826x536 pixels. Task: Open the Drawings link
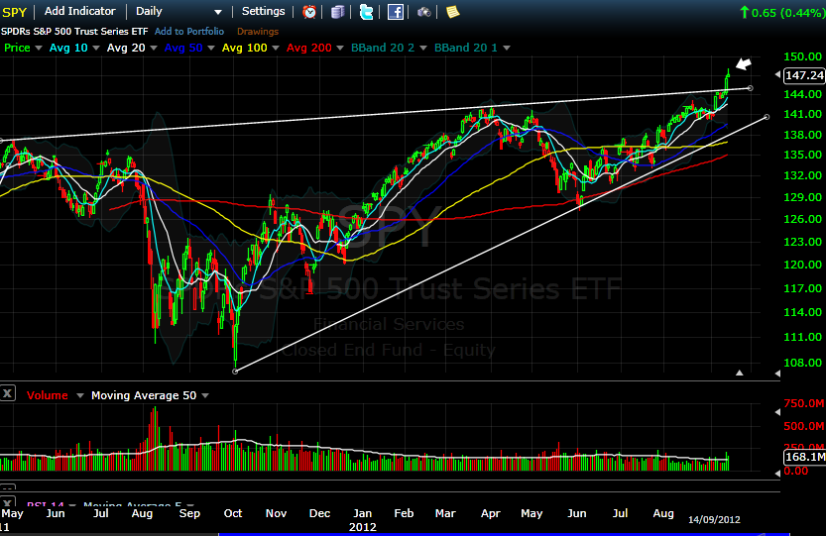coord(258,32)
